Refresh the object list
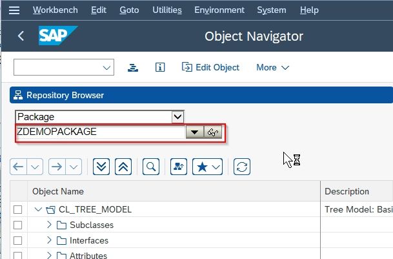393x259 pixels. click(x=242, y=167)
